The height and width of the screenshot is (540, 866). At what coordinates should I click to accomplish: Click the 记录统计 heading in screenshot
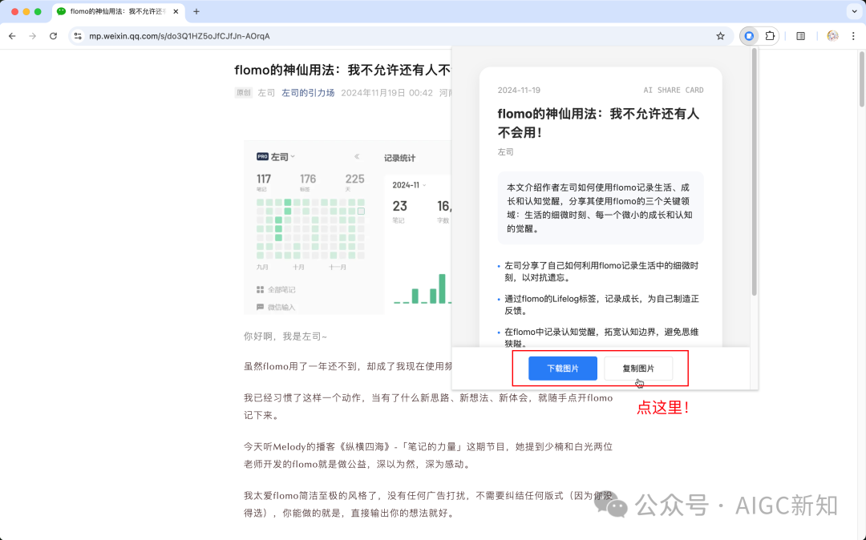click(x=399, y=158)
